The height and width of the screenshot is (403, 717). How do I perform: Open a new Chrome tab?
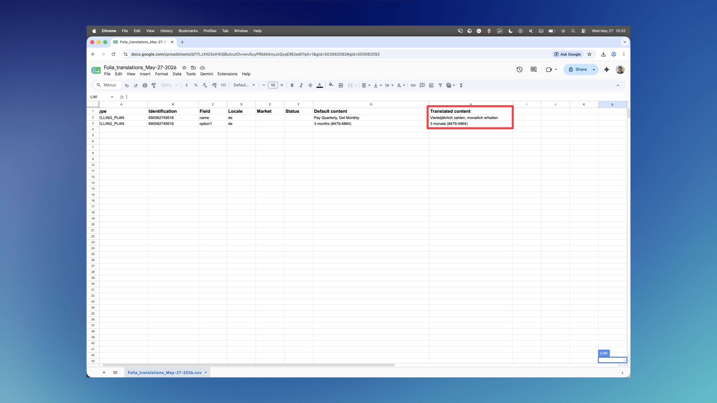tap(182, 42)
